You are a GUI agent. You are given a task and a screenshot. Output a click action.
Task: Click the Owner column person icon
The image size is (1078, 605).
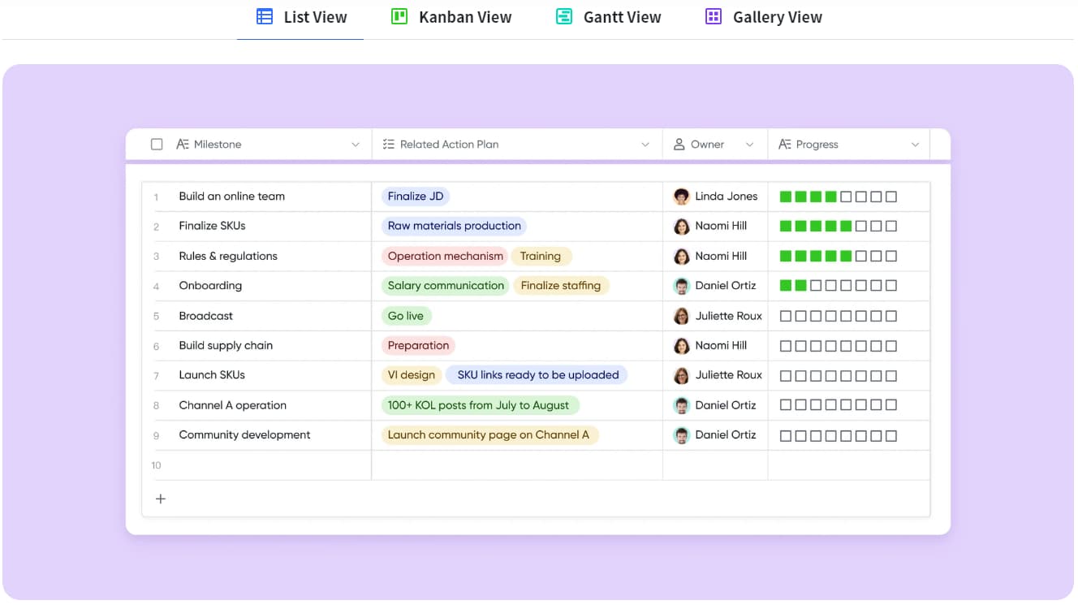679,145
